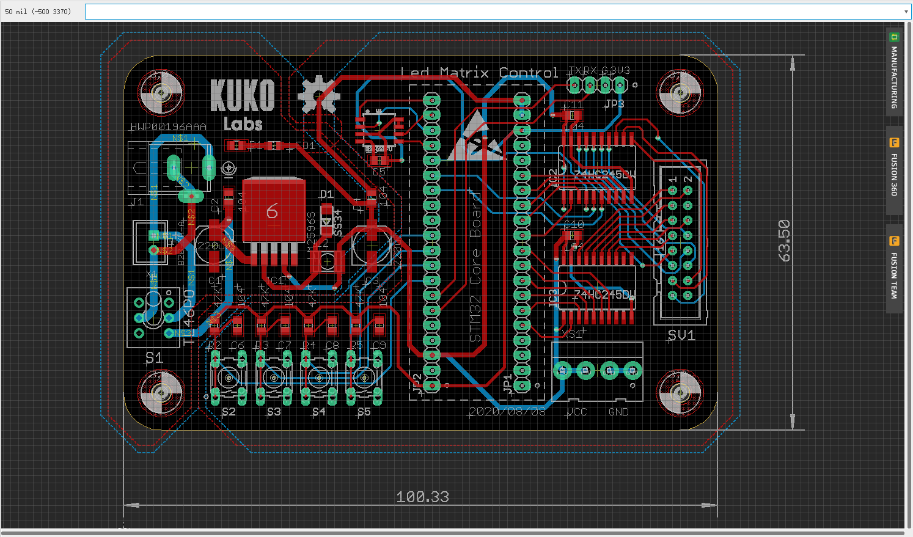
Task: Click the 'S3' button label
Action: click(x=274, y=412)
